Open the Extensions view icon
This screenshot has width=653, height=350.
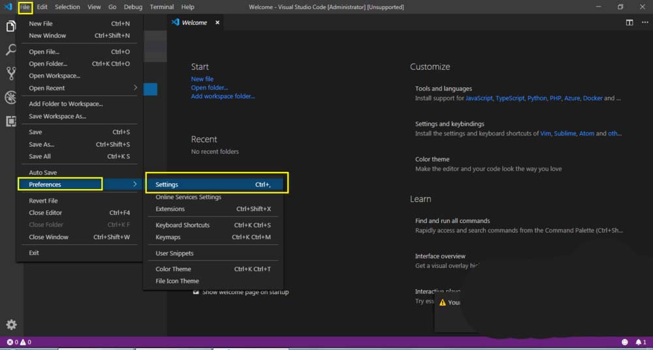coord(10,121)
